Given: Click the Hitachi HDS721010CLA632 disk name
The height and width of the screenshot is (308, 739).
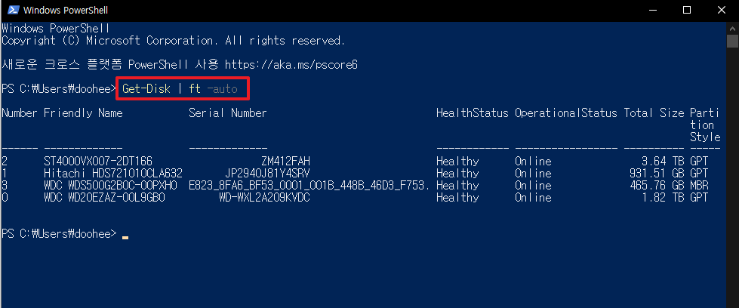Looking at the screenshot, I should (113, 173).
